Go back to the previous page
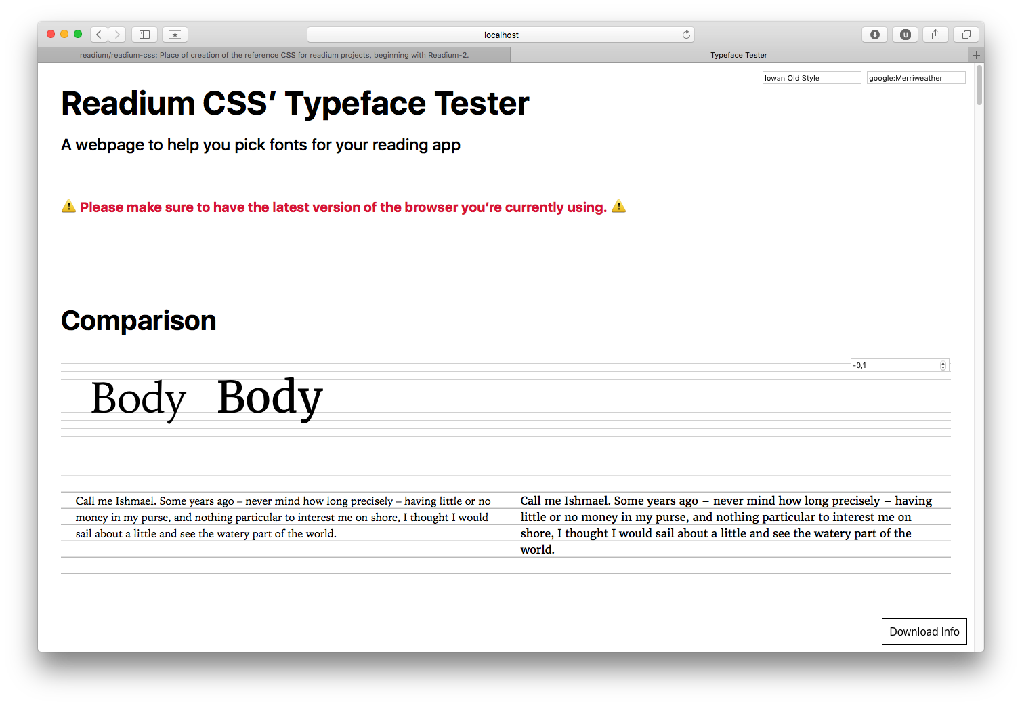Image resolution: width=1022 pixels, height=706 pixels. [x=99, y=35]
